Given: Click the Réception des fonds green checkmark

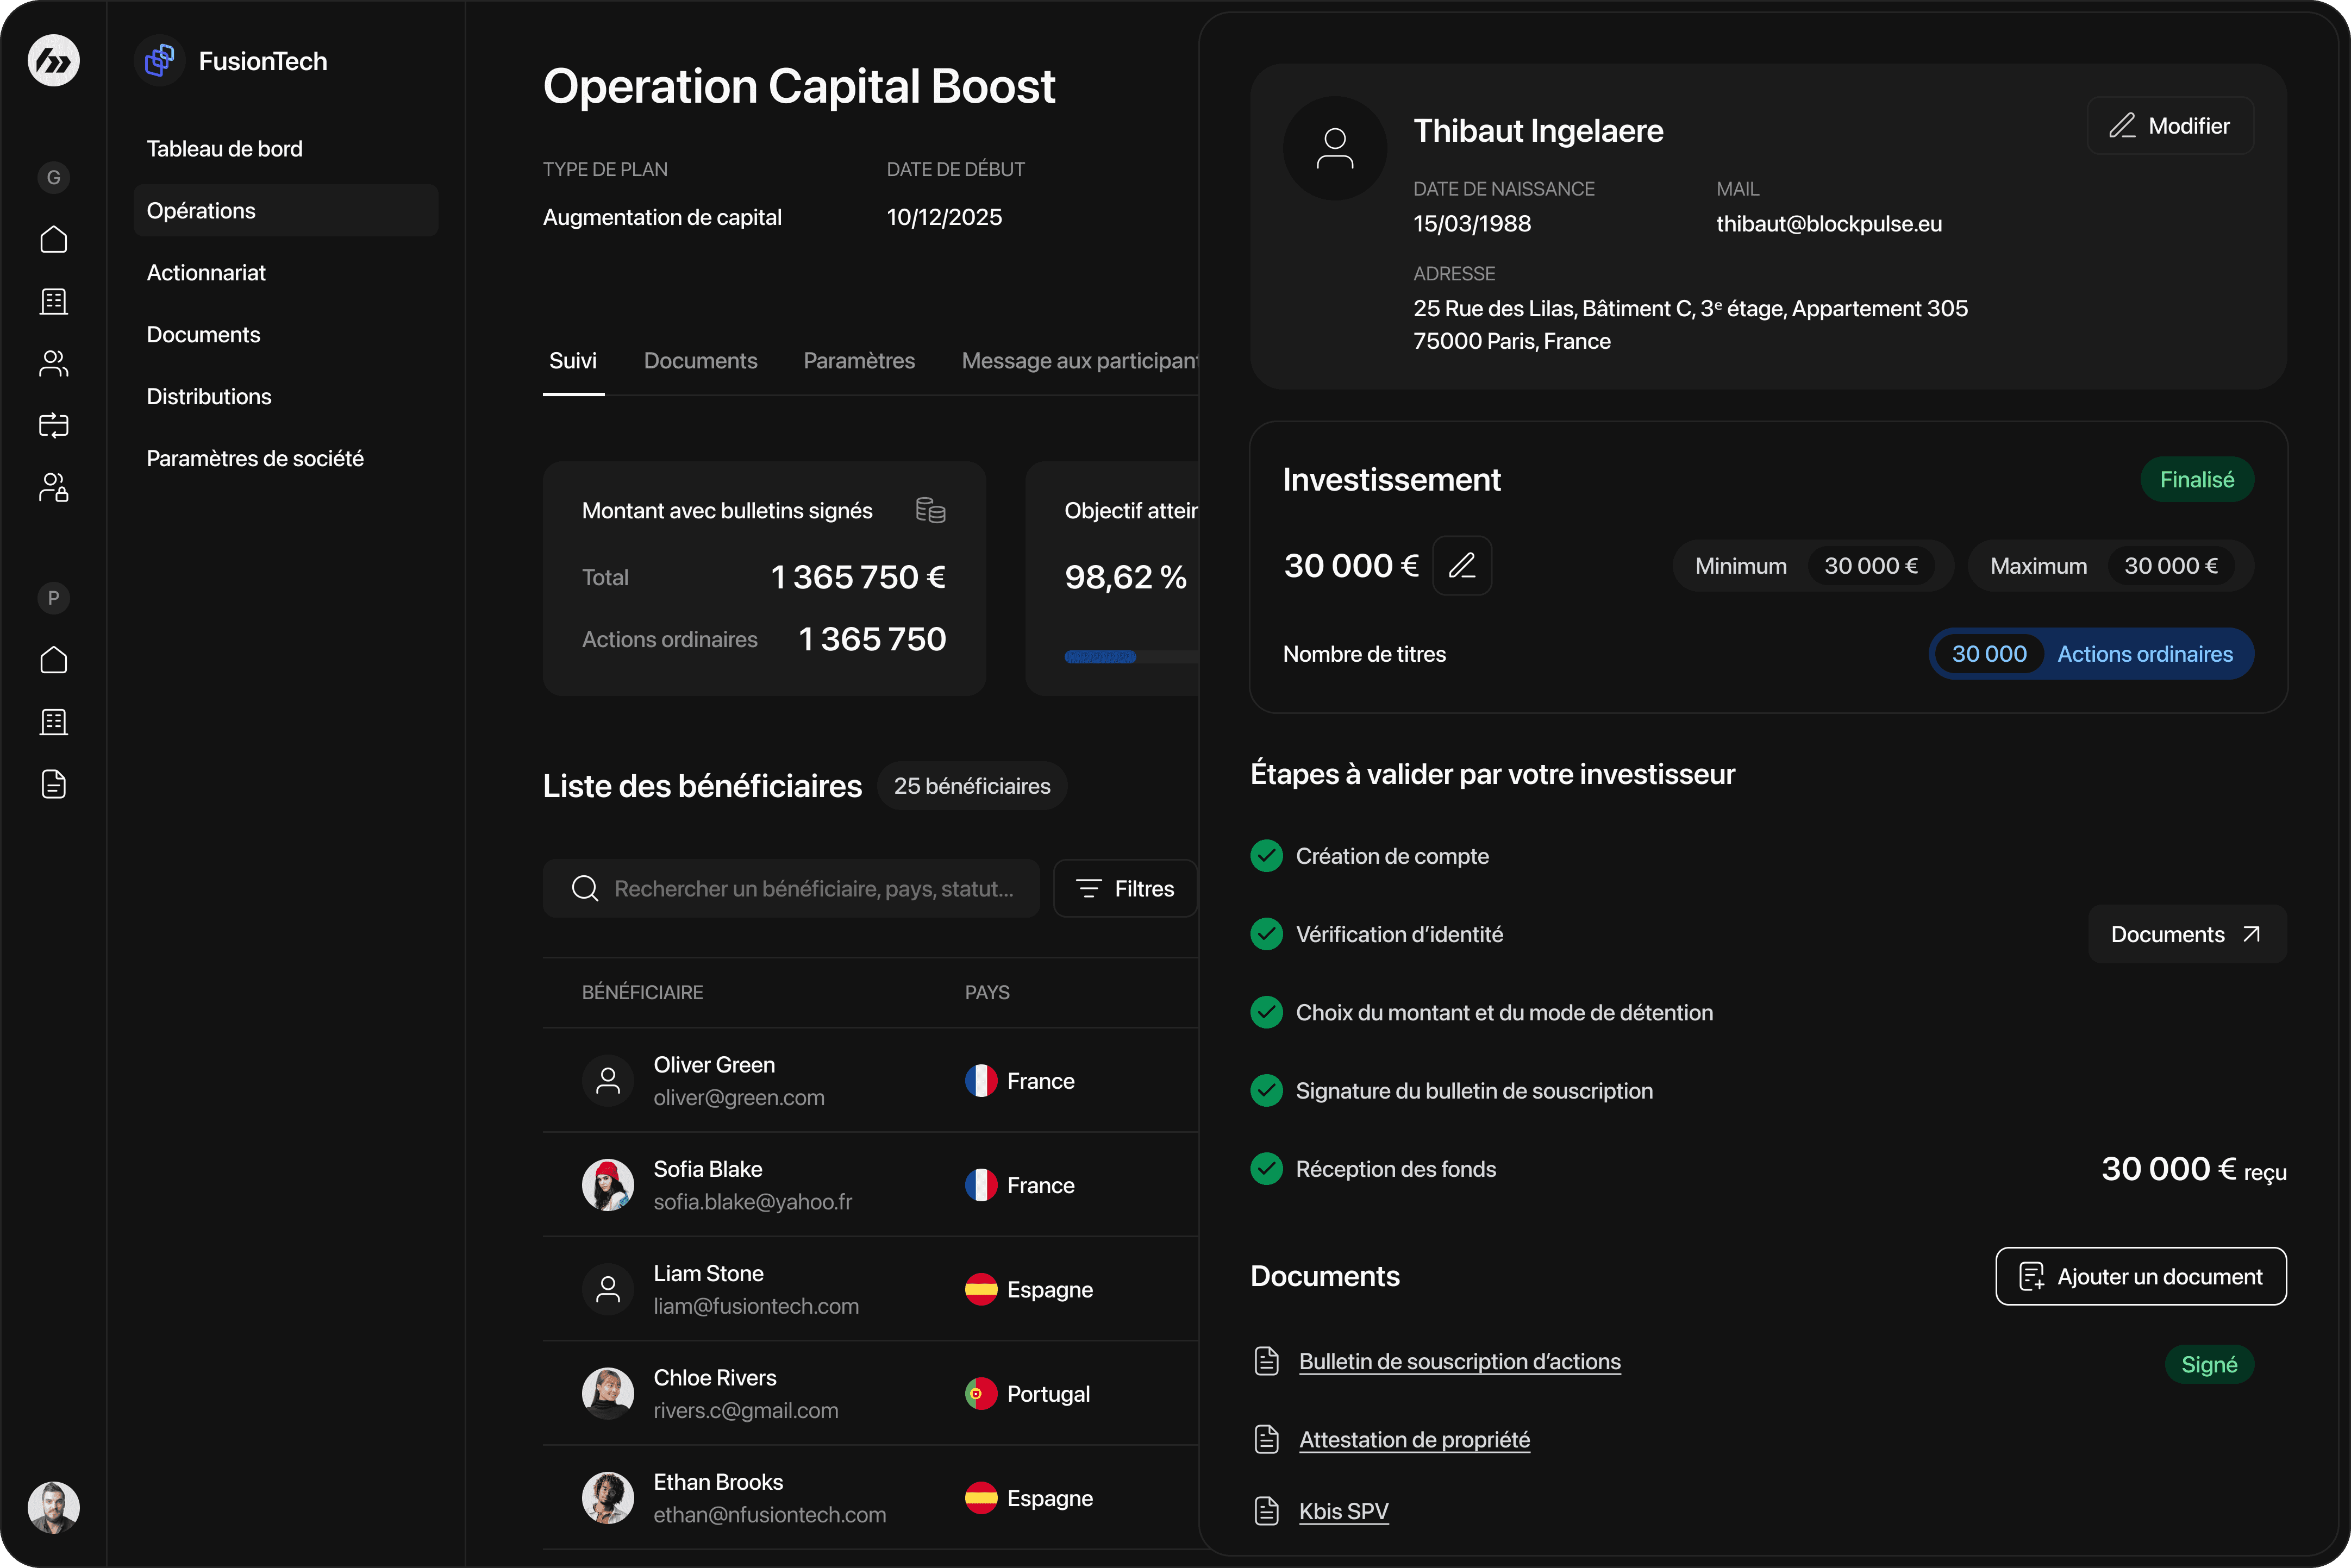Looking at the screenshot, I should (1267, 1169).
